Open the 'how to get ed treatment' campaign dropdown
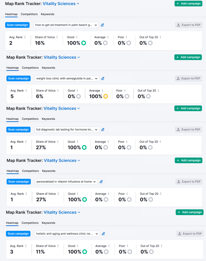Viewport: 206px width, 261px height. (x=66, y=25)
